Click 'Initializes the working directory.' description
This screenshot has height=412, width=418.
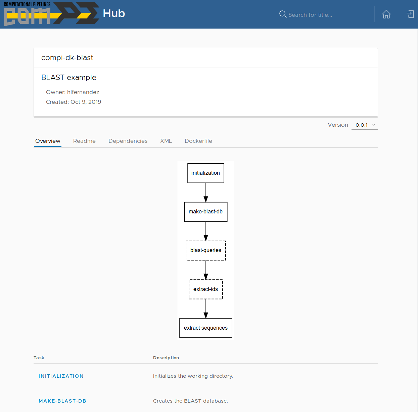[193, 376]
